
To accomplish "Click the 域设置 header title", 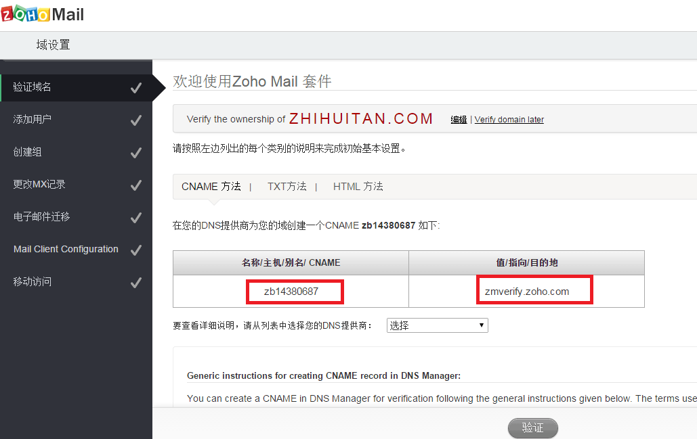I will 54,45.
